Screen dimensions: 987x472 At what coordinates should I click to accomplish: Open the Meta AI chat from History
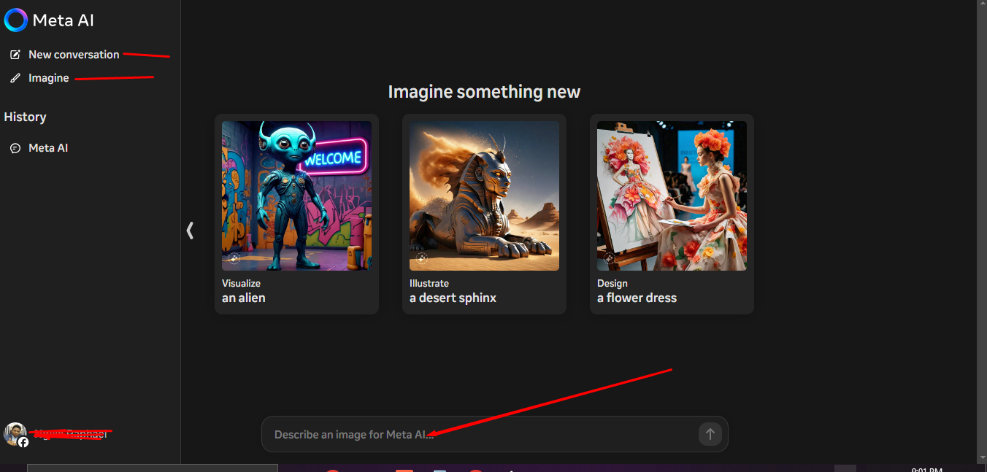point(48,148)
